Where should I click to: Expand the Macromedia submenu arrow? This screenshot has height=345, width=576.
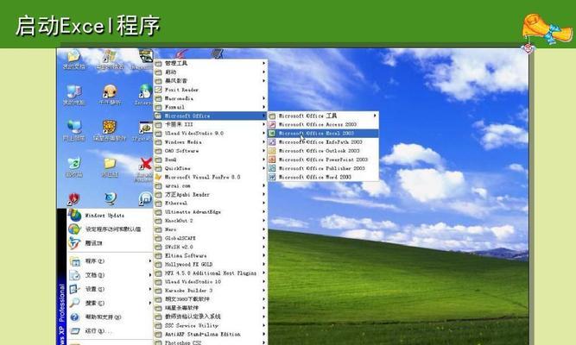click(x=263, y=98)
